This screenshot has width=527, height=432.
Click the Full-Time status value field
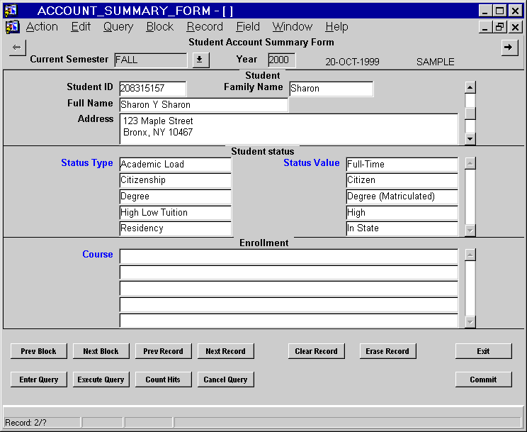point(402,165)
